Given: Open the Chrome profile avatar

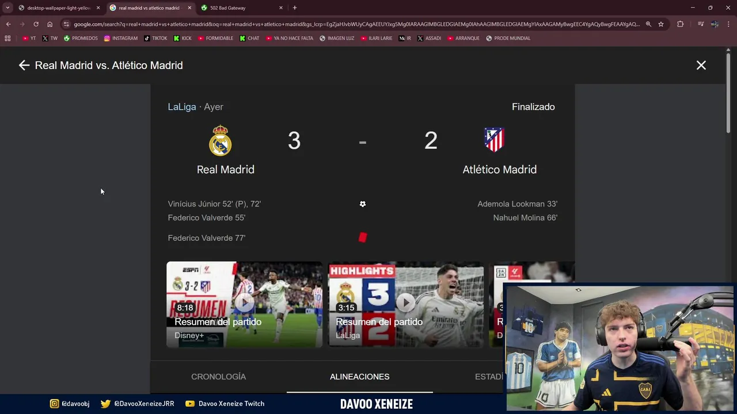Looking at the screenshot, I should 715,24.
